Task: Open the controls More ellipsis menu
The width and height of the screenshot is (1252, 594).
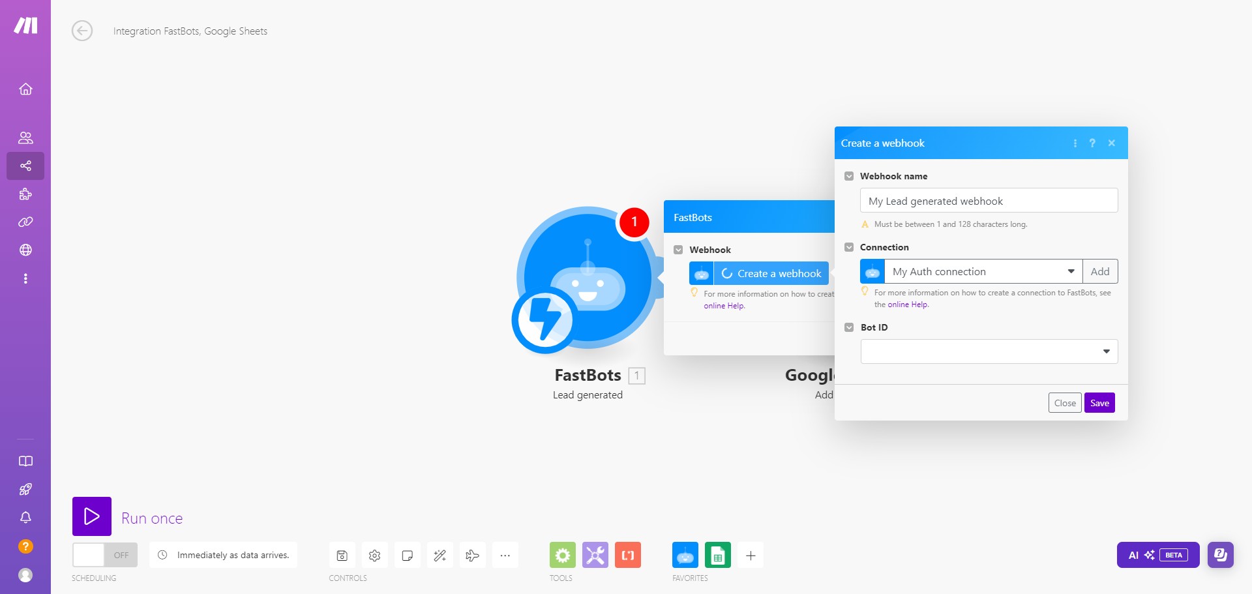Action: tap(505, 556)
